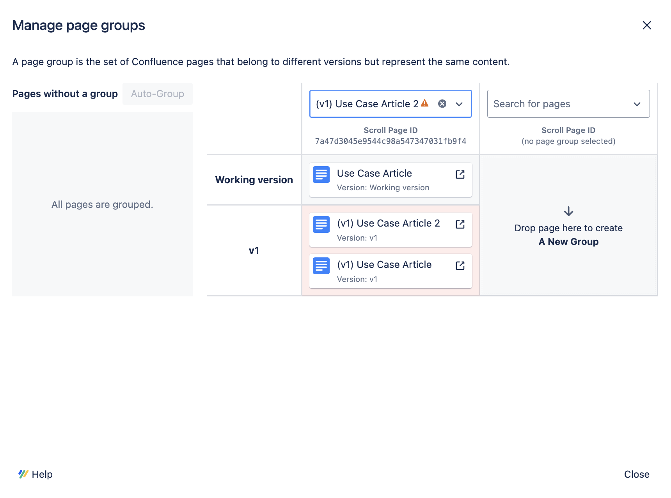The image size is (671, 498).
Task: Click the Use Case Article document icon
Action: tap(321, 175)
